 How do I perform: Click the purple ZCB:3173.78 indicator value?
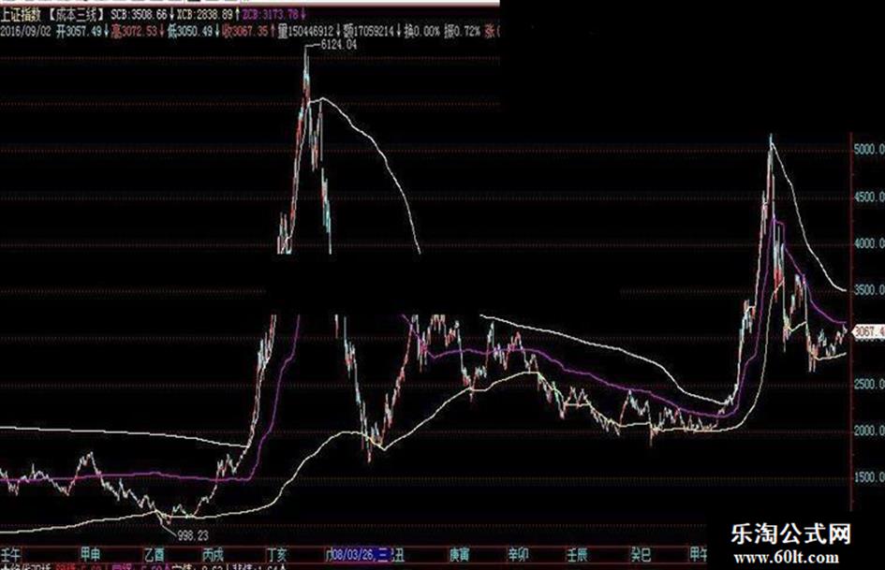click(270, 15)
